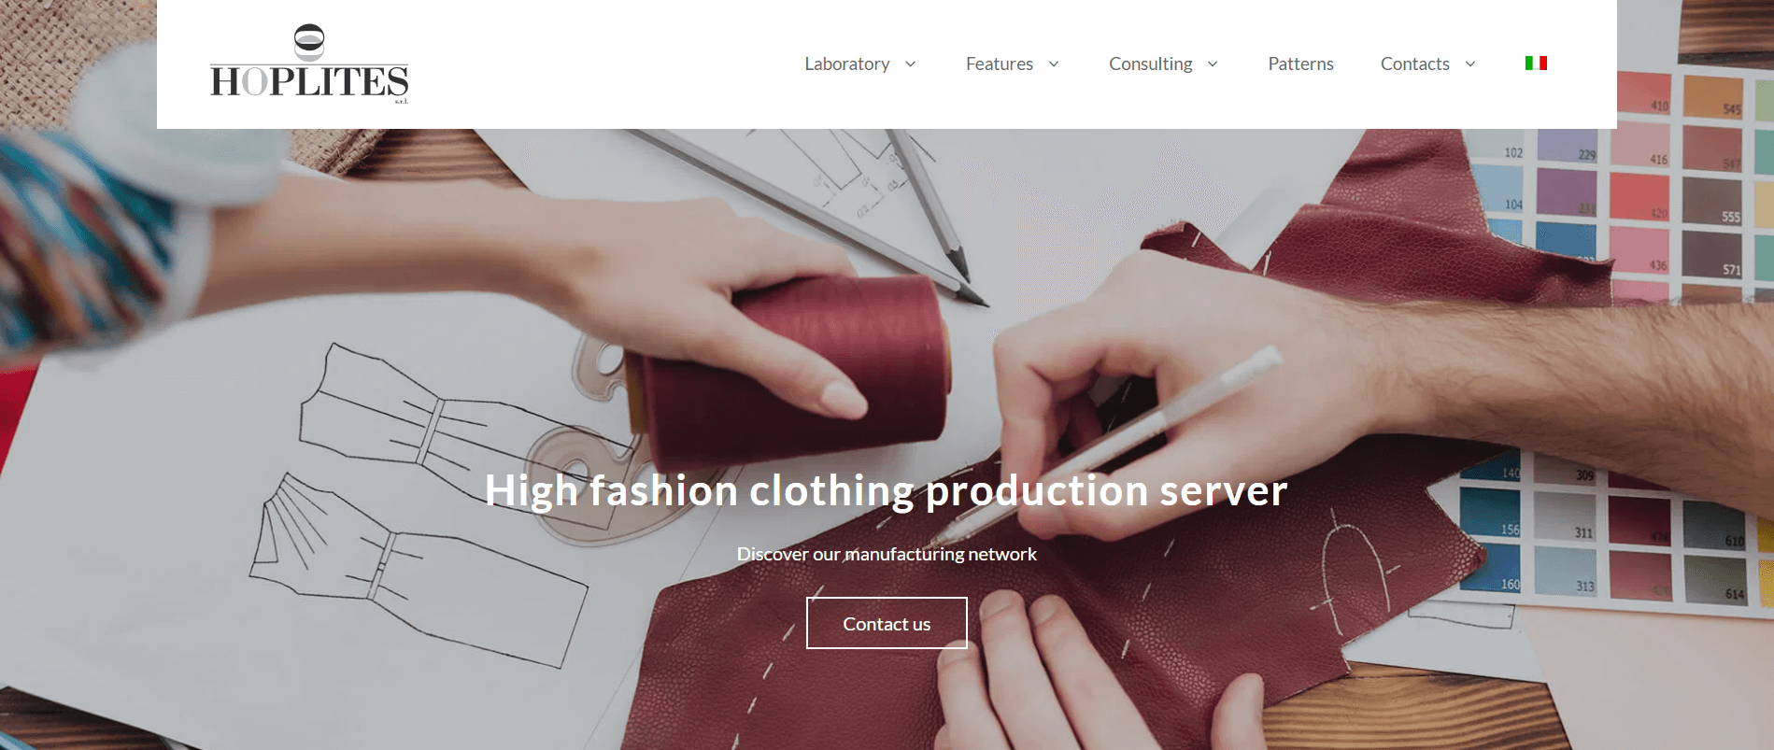The image size is (1774, 750).
Task: Switch language using the Italian flag icon
Action: pos(1536,64)
